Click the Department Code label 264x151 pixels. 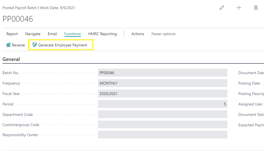click(x=18, y=114)
